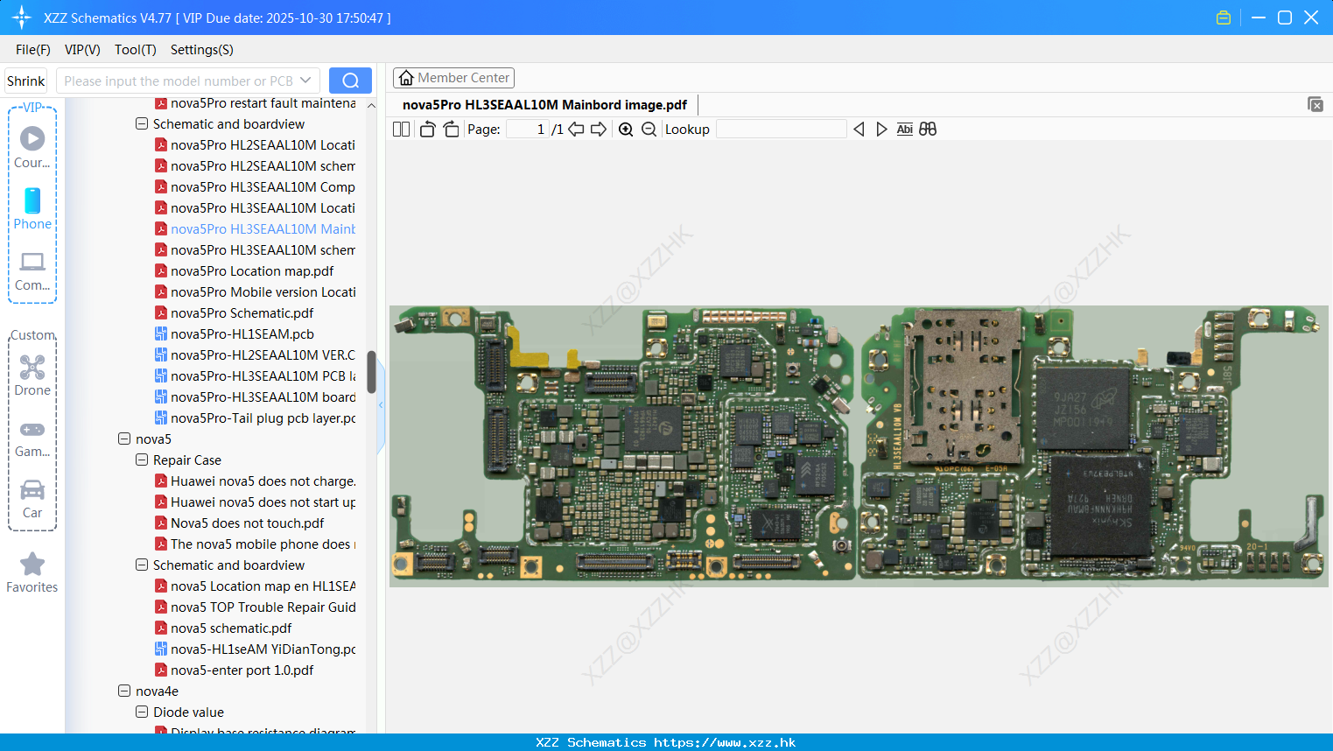
Task: Go to the previous page arrow
Action: 576,130
